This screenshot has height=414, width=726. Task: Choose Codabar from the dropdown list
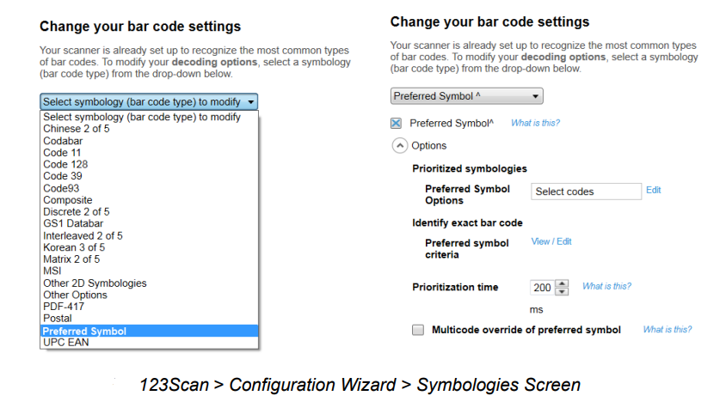[x=63, y=140]
